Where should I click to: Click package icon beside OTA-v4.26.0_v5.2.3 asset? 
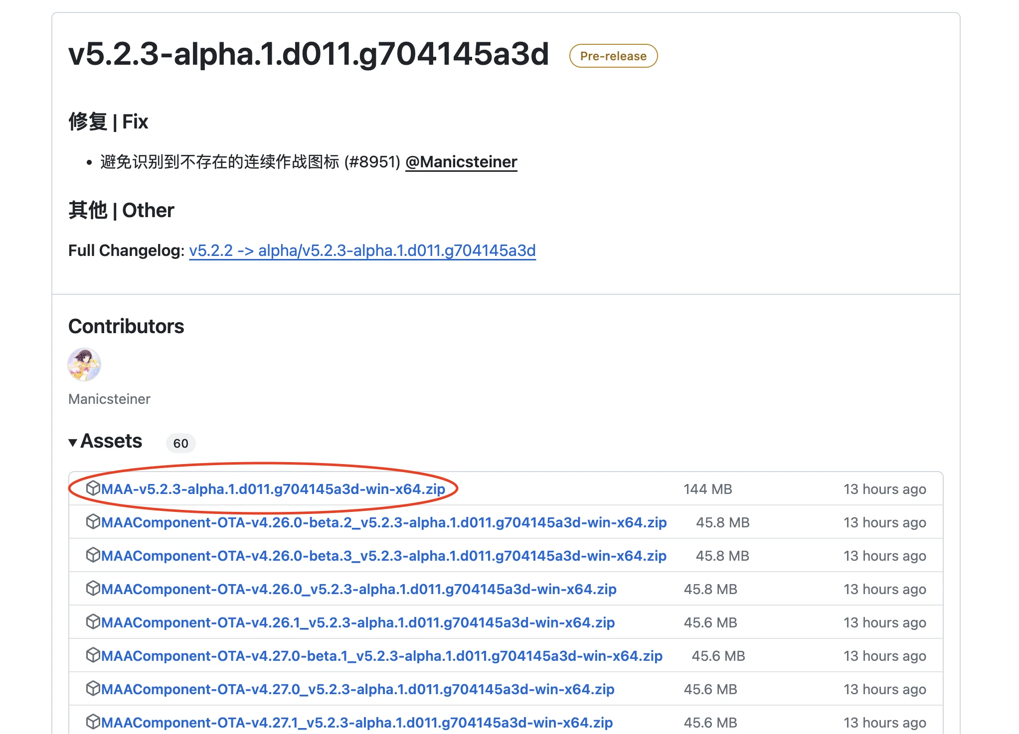93,588
